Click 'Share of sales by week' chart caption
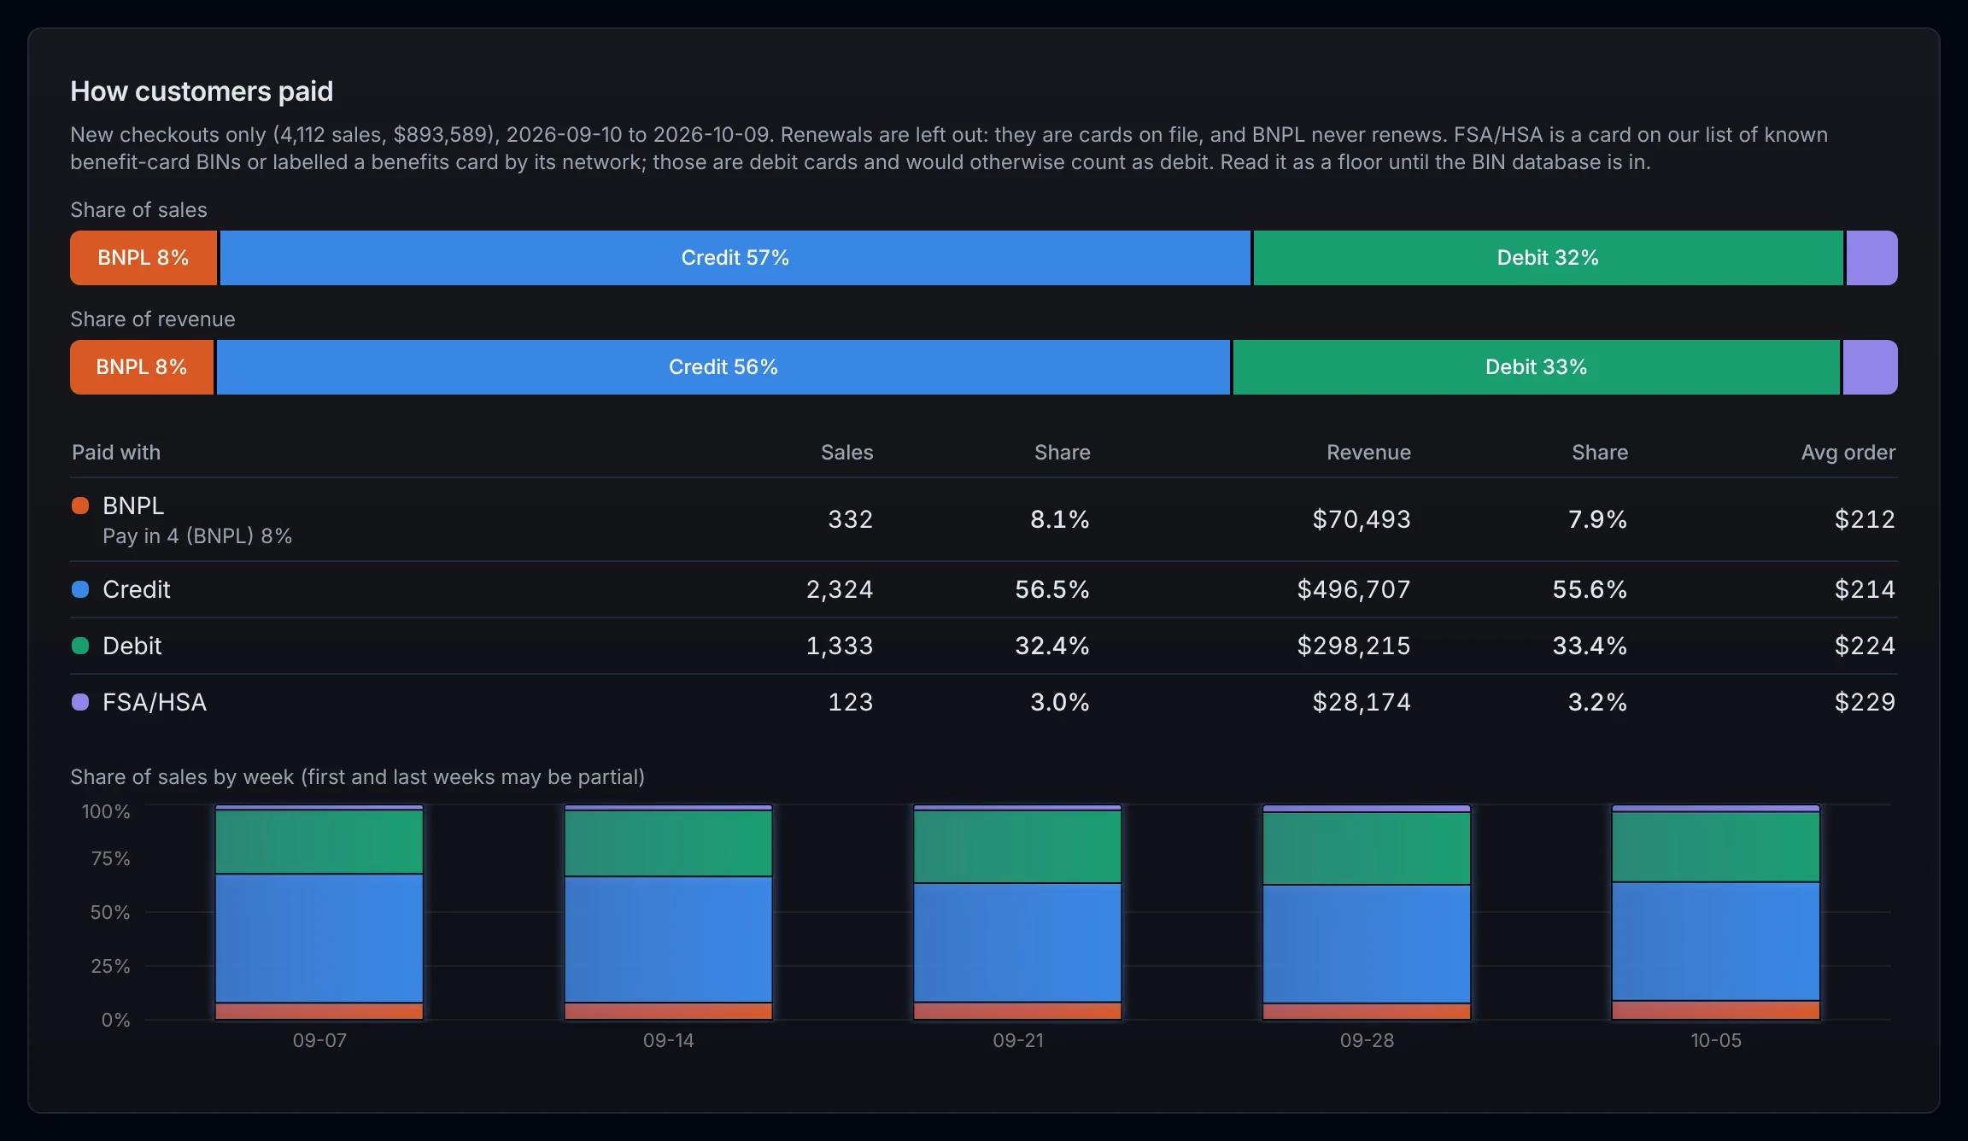1968x1141 pixels. (x=357, y=777)
